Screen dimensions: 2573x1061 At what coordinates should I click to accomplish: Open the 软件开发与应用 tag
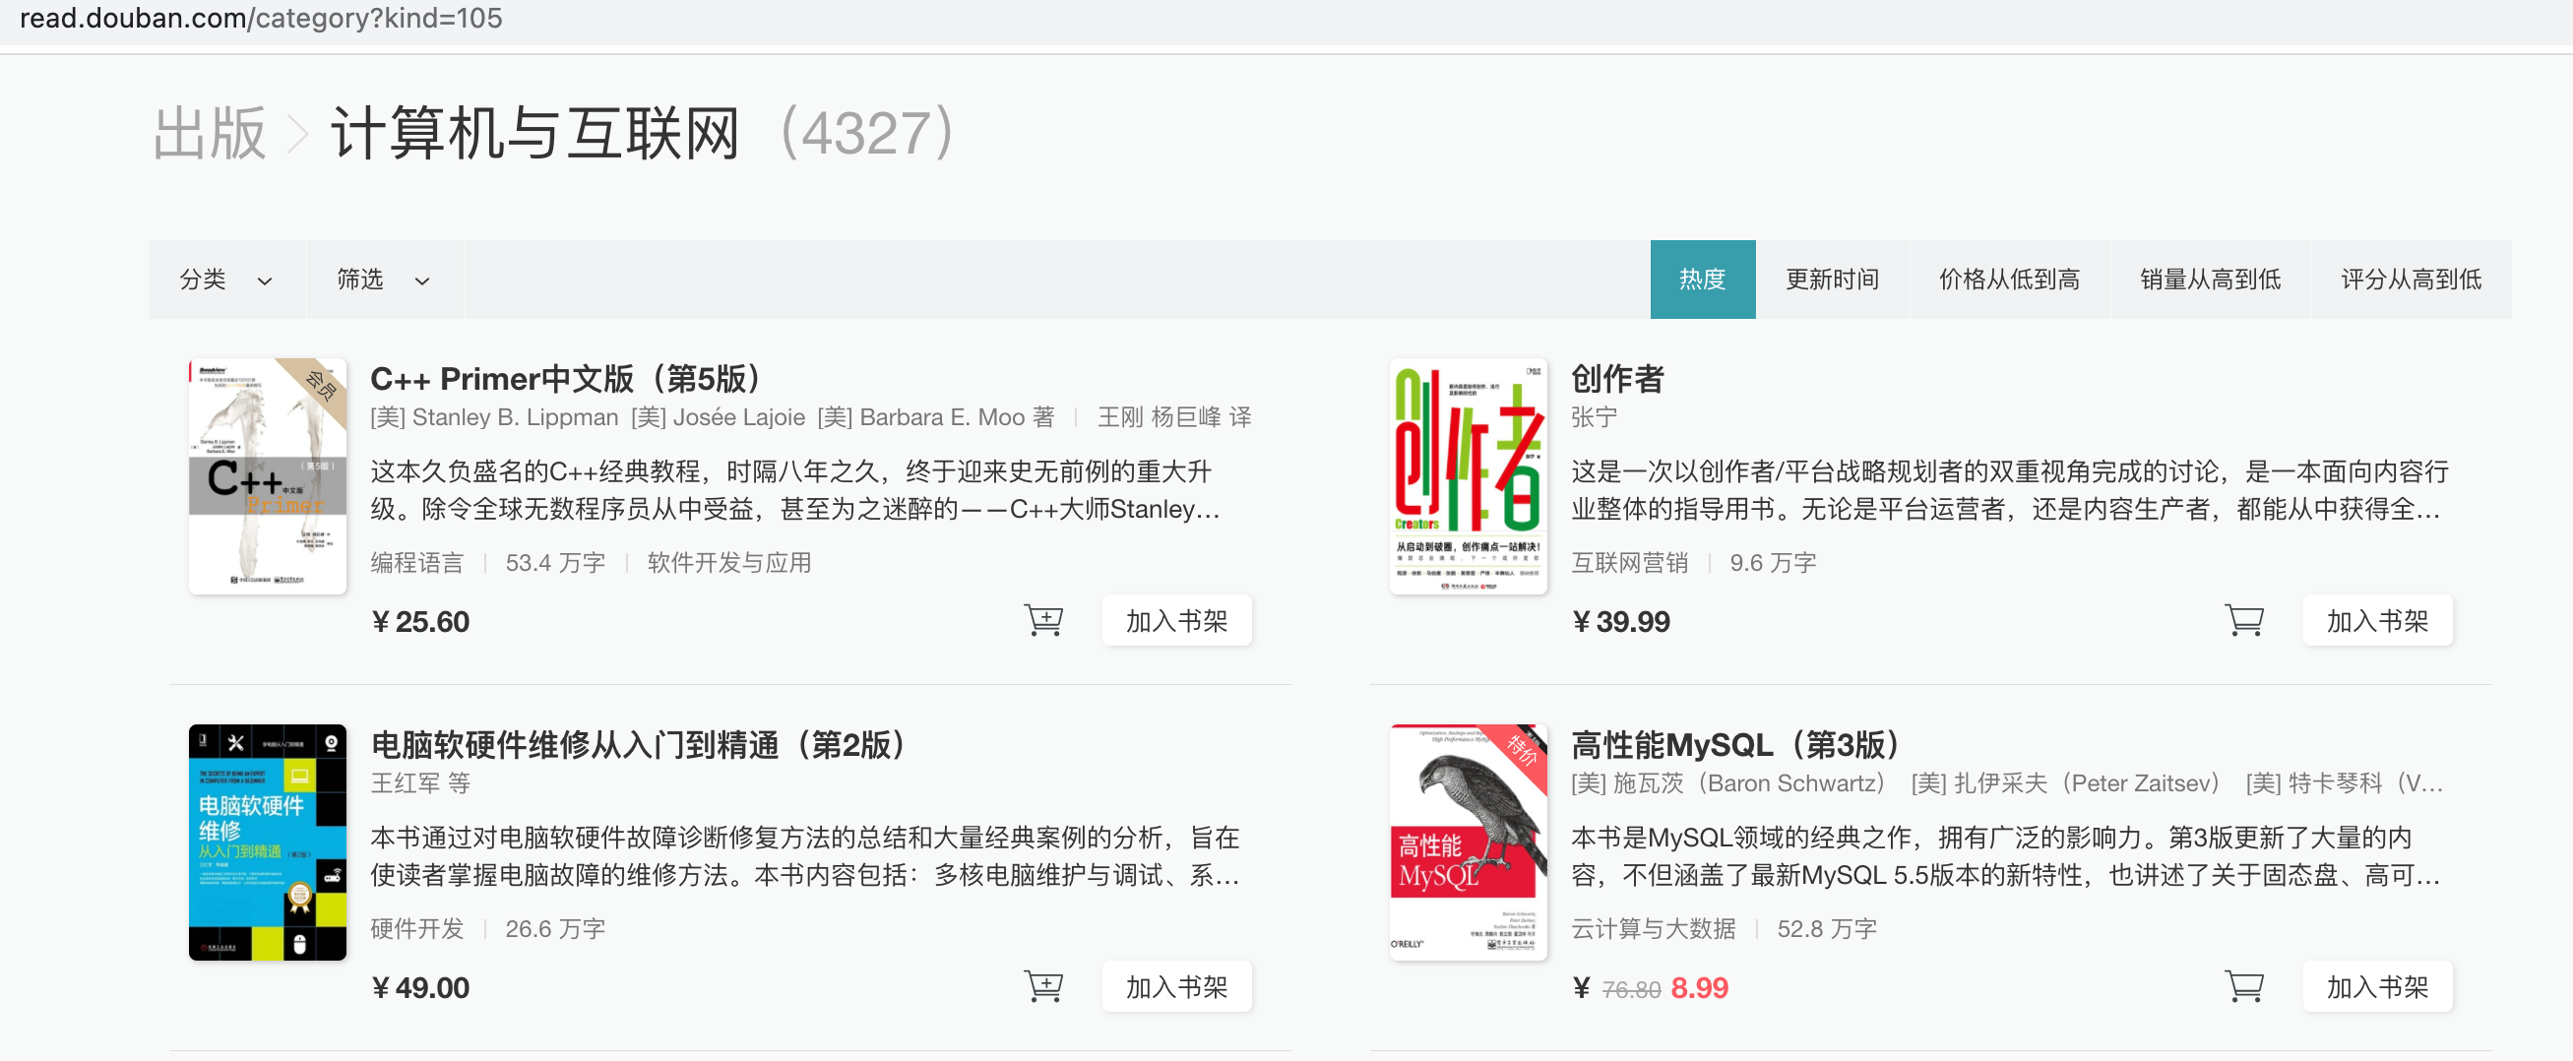pos(729,562)
